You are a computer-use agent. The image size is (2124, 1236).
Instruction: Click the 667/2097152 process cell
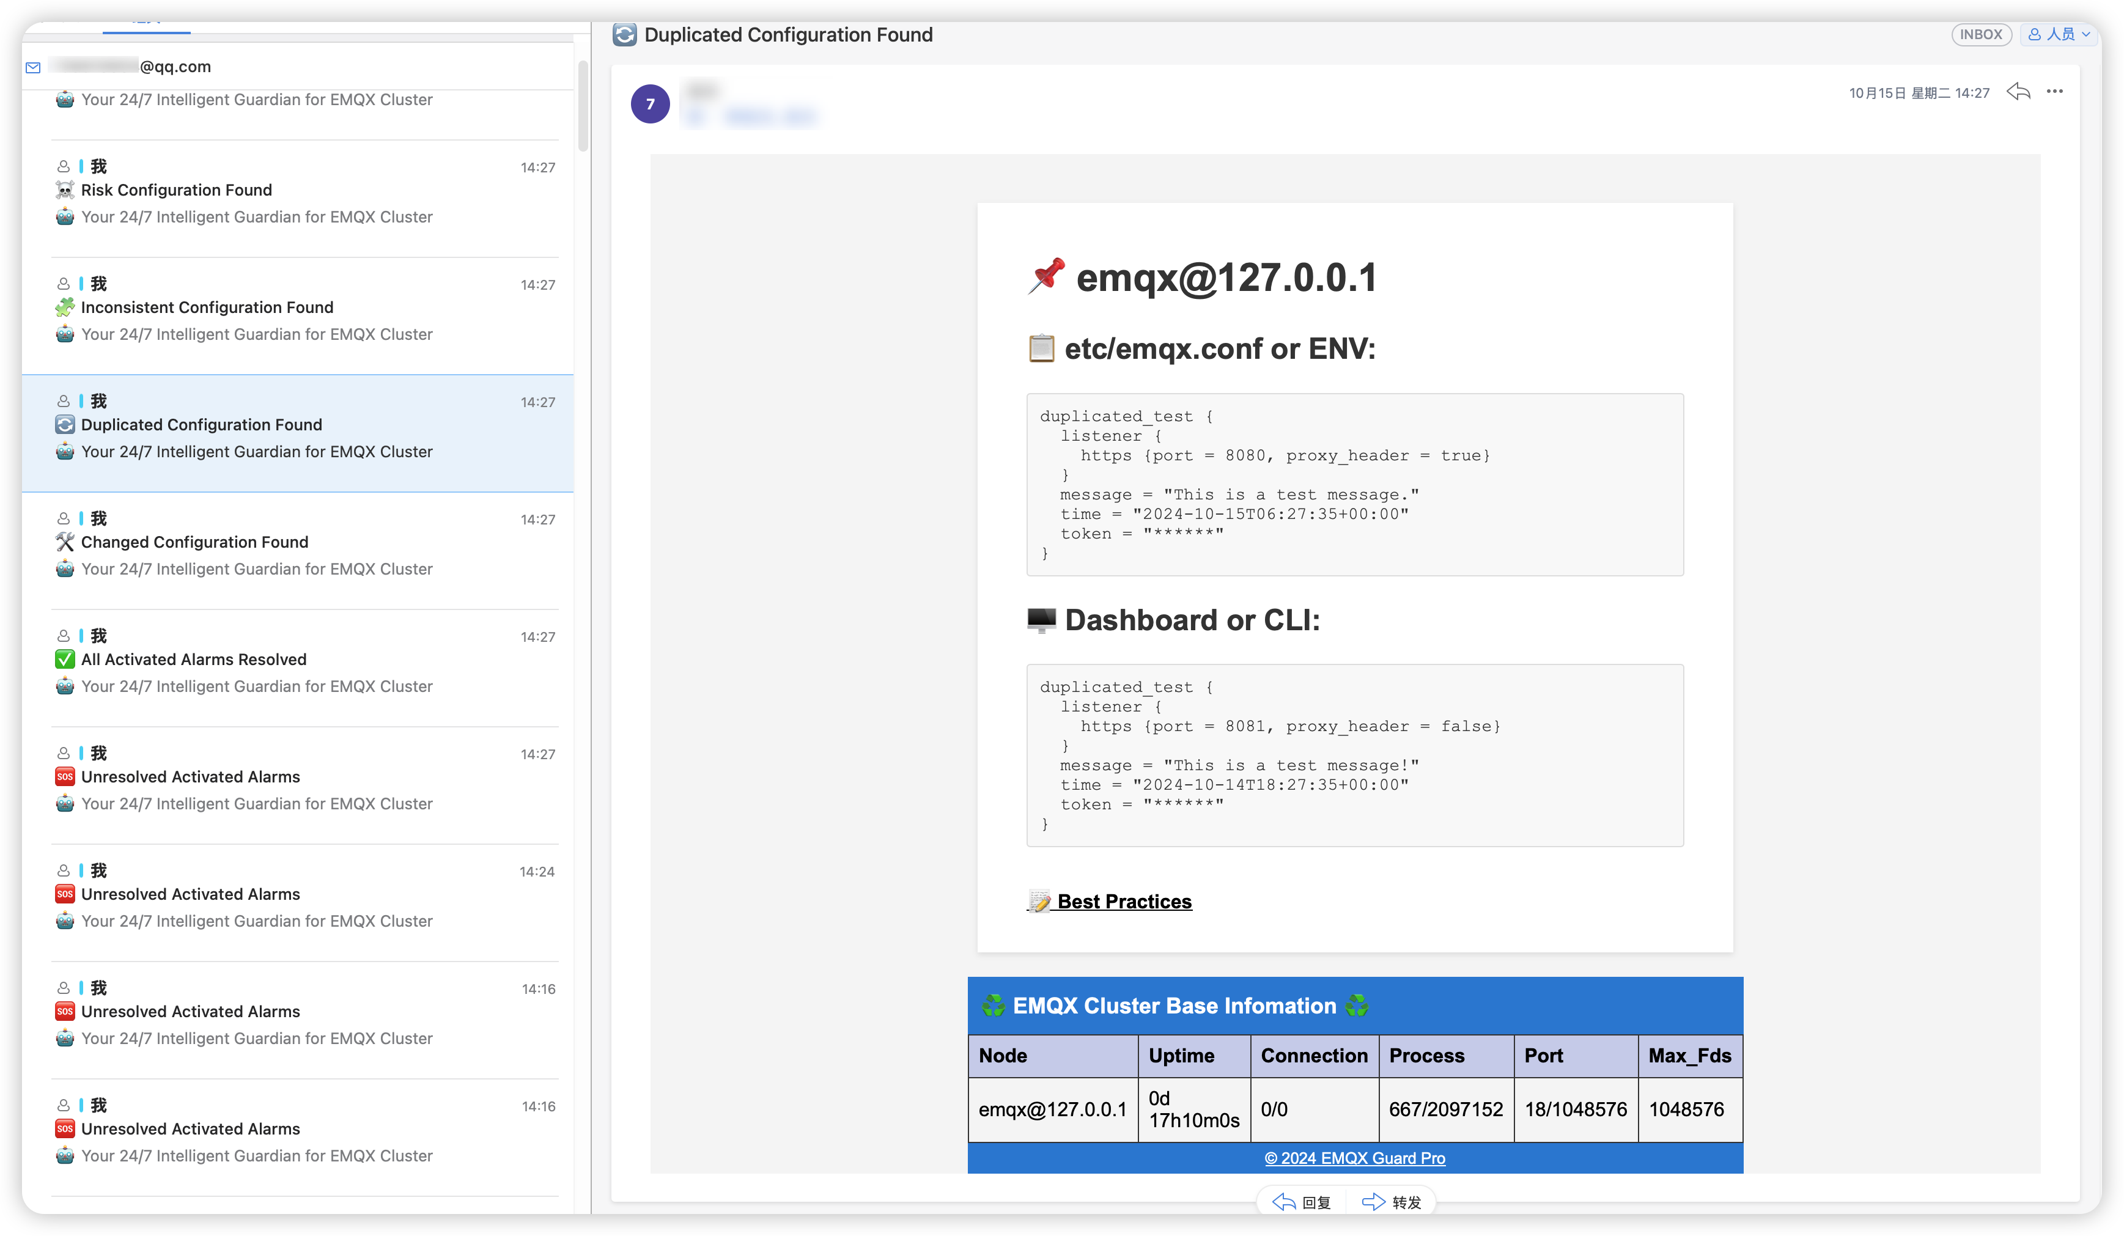1445,1109
